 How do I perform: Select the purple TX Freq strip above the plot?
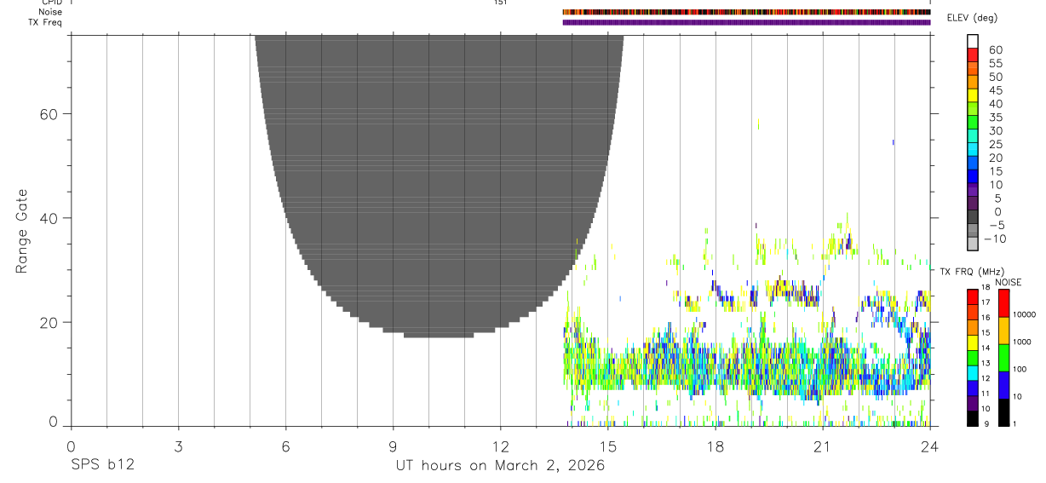[746, 22]
